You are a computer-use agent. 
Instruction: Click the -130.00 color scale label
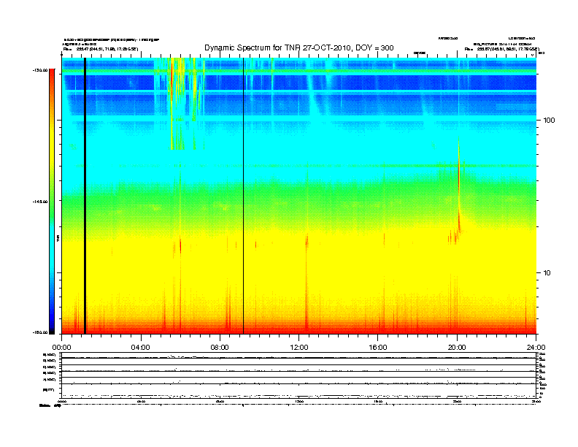[40, 70]
